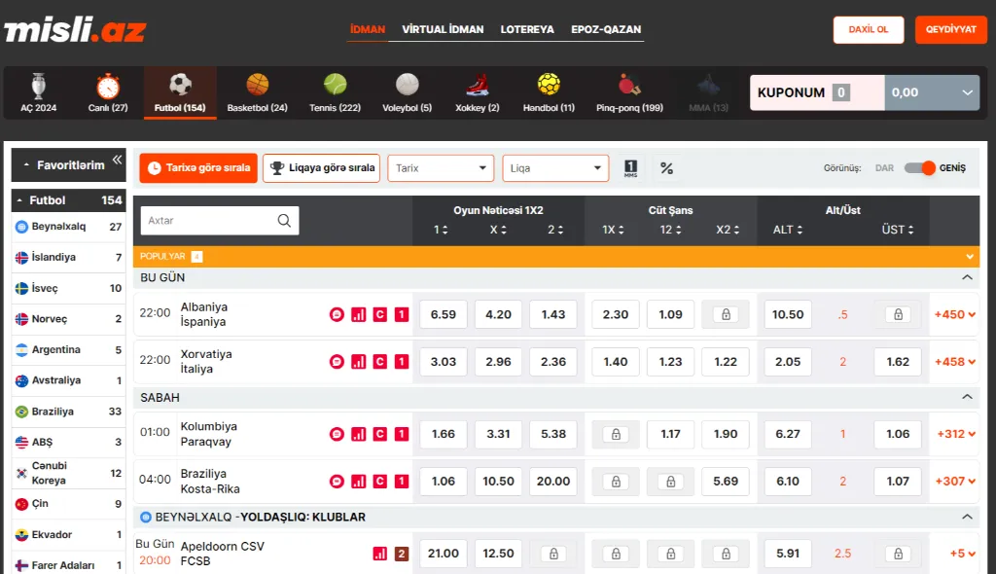
Task: Open statistics icon for Apeldoorn CSV FCSB
Action: coord(380,554)
